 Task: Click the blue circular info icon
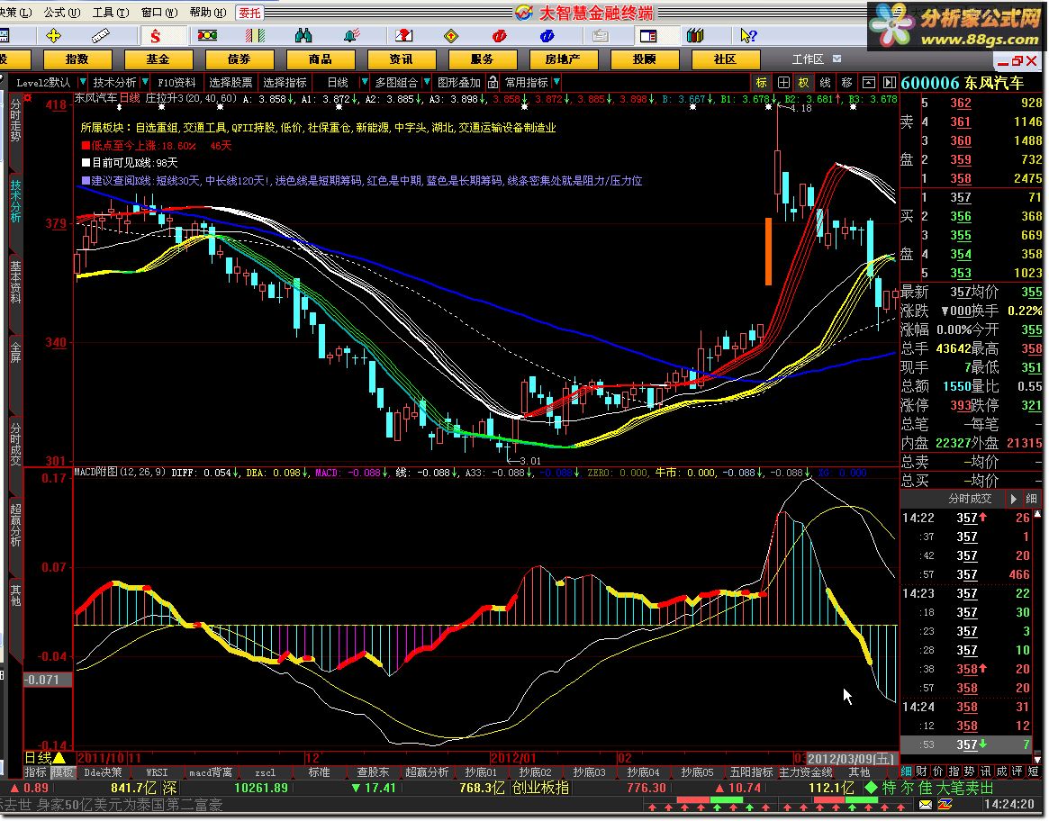[547, 35]
